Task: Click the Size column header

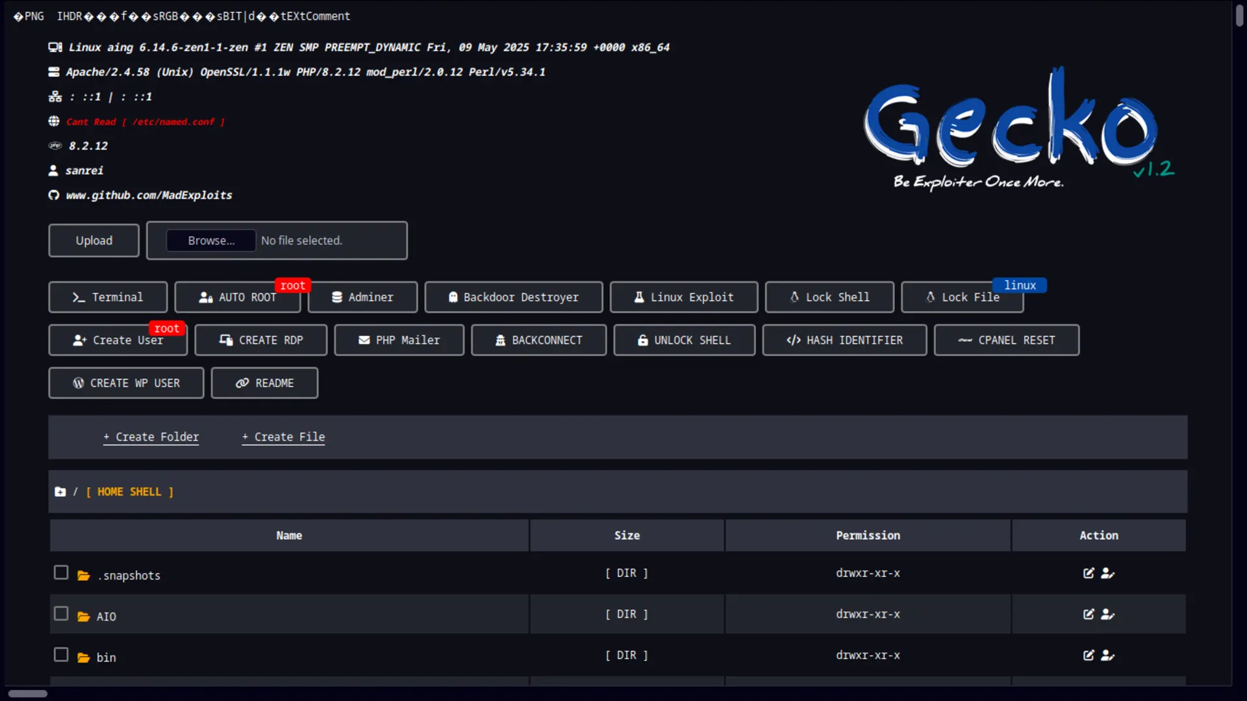Action: coord(627,535)
